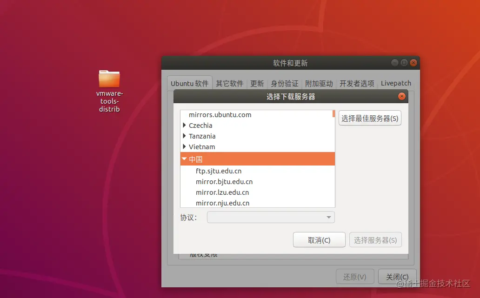The image size is (480, 298).
Task: Click the 选择最佳服务器(S) button
Action: (x=370, y=118)
